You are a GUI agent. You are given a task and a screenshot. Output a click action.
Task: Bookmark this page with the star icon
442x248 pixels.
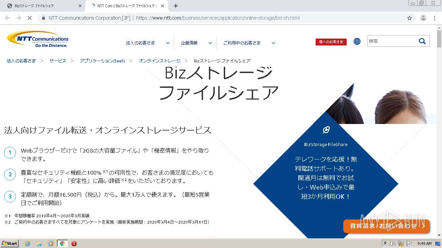410,18
